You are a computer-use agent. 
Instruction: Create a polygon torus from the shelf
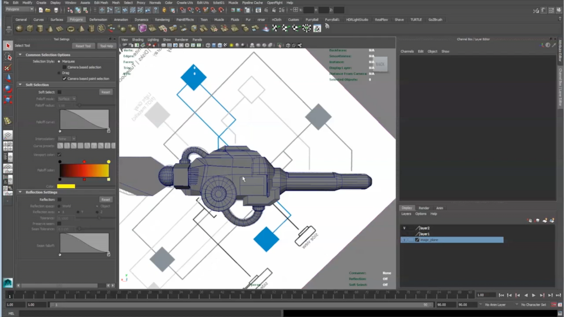70,29
